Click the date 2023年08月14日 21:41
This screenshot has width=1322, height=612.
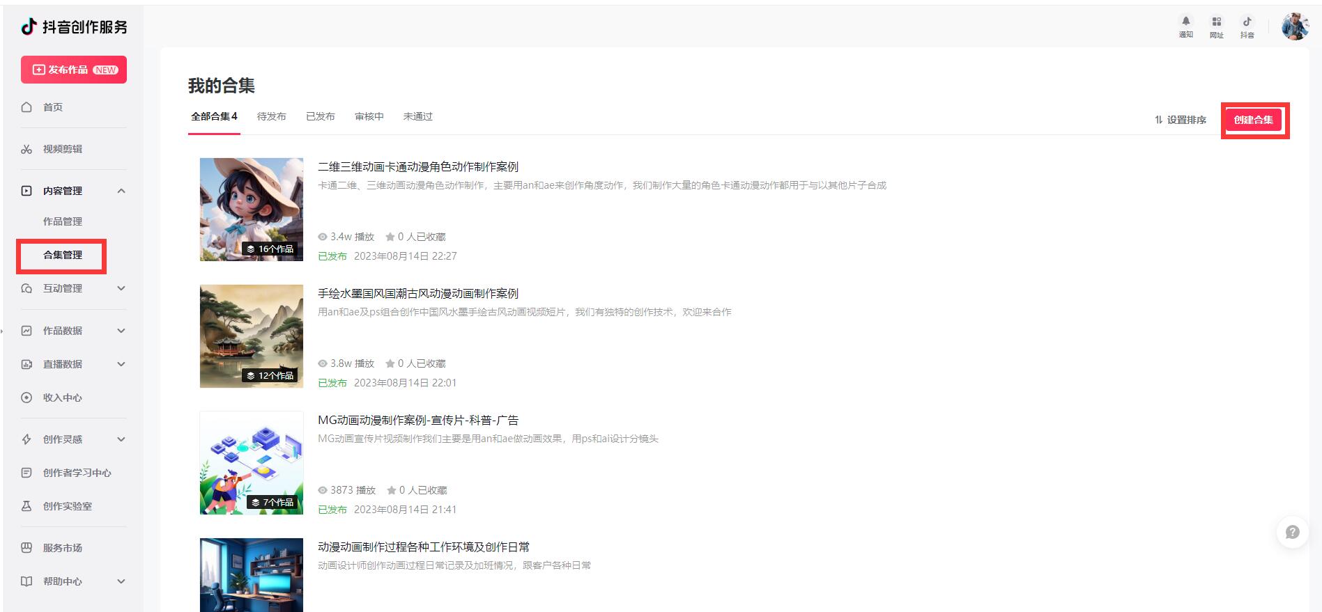point(406,510)
